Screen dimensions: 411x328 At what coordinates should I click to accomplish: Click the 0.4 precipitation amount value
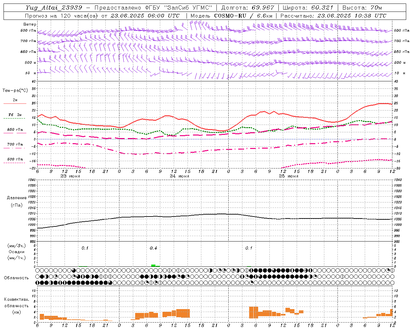153,248
